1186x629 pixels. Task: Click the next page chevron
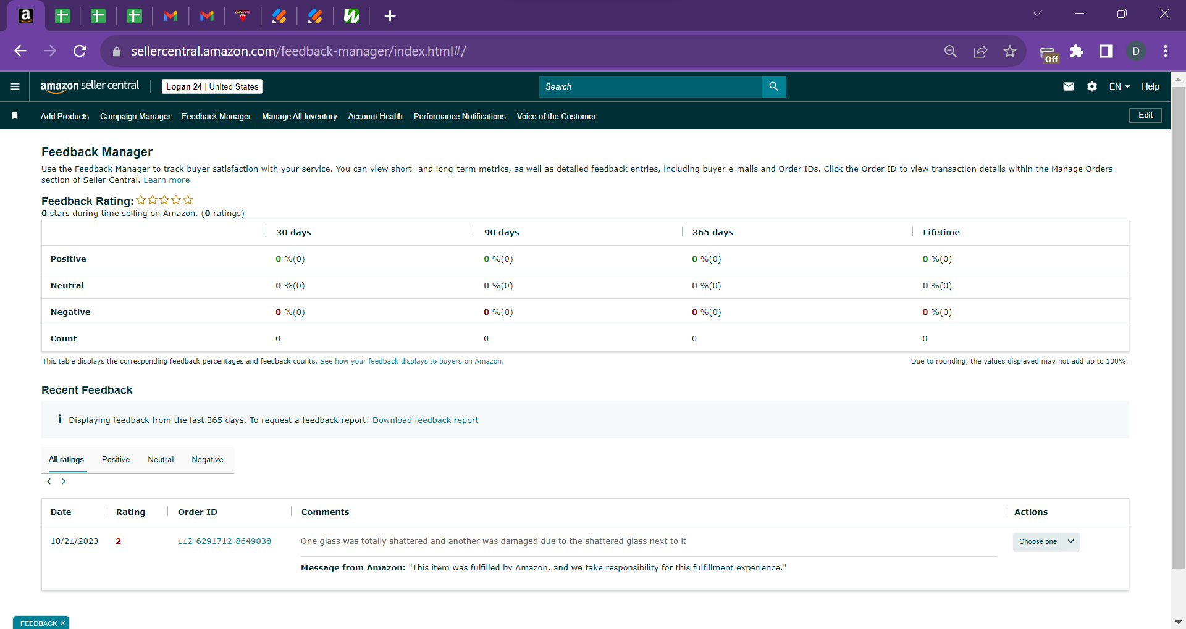[x=64, y=481]
